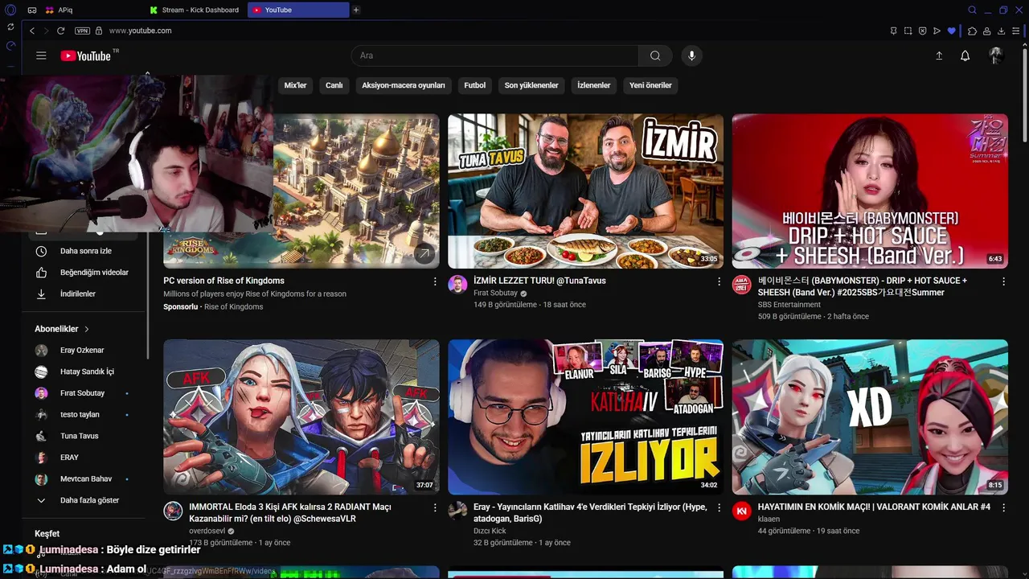Open the create upload icon
Screen dimensions: 1029x579
click(x=939, y=55)
